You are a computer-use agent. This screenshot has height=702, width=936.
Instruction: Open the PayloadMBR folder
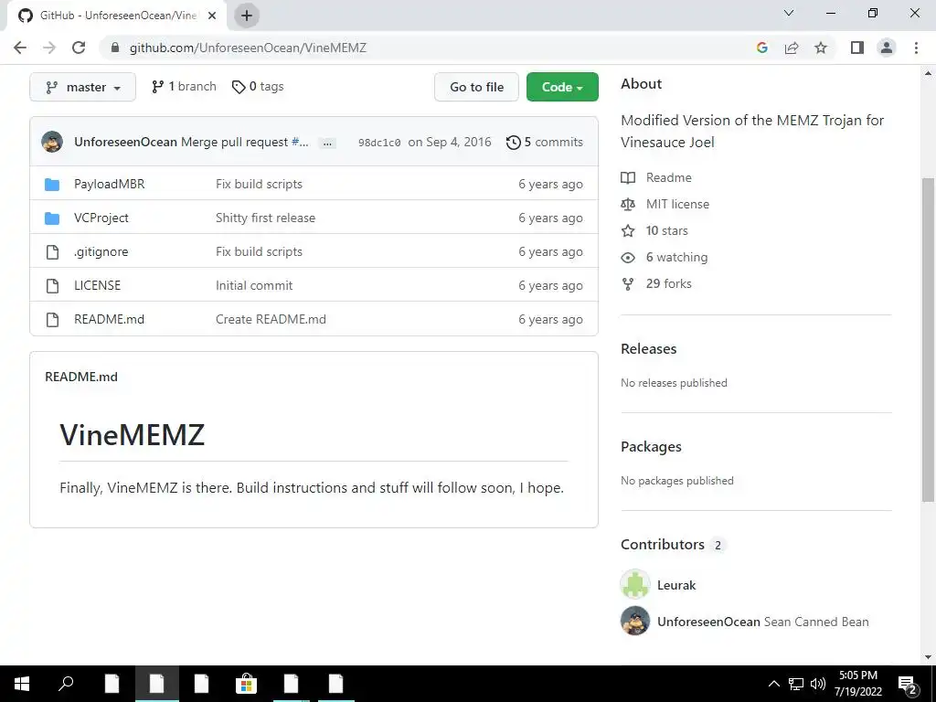pos(110,184)
